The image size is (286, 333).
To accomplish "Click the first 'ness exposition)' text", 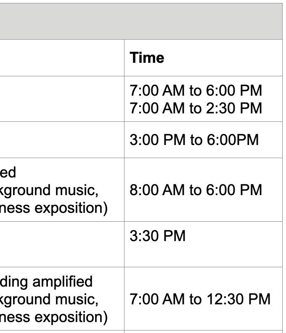I will click(x=54, y=208).
